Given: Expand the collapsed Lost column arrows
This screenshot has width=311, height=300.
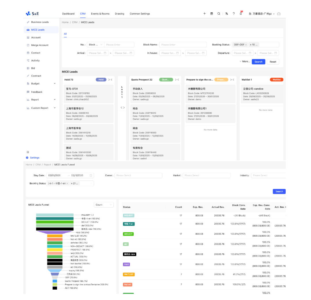Looking at the screenshot, I should [123, 108].
